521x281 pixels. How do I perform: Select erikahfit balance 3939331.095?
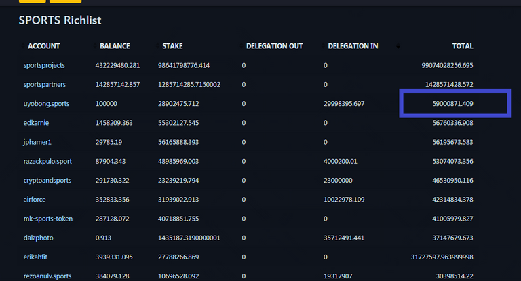tap(114, 257)
